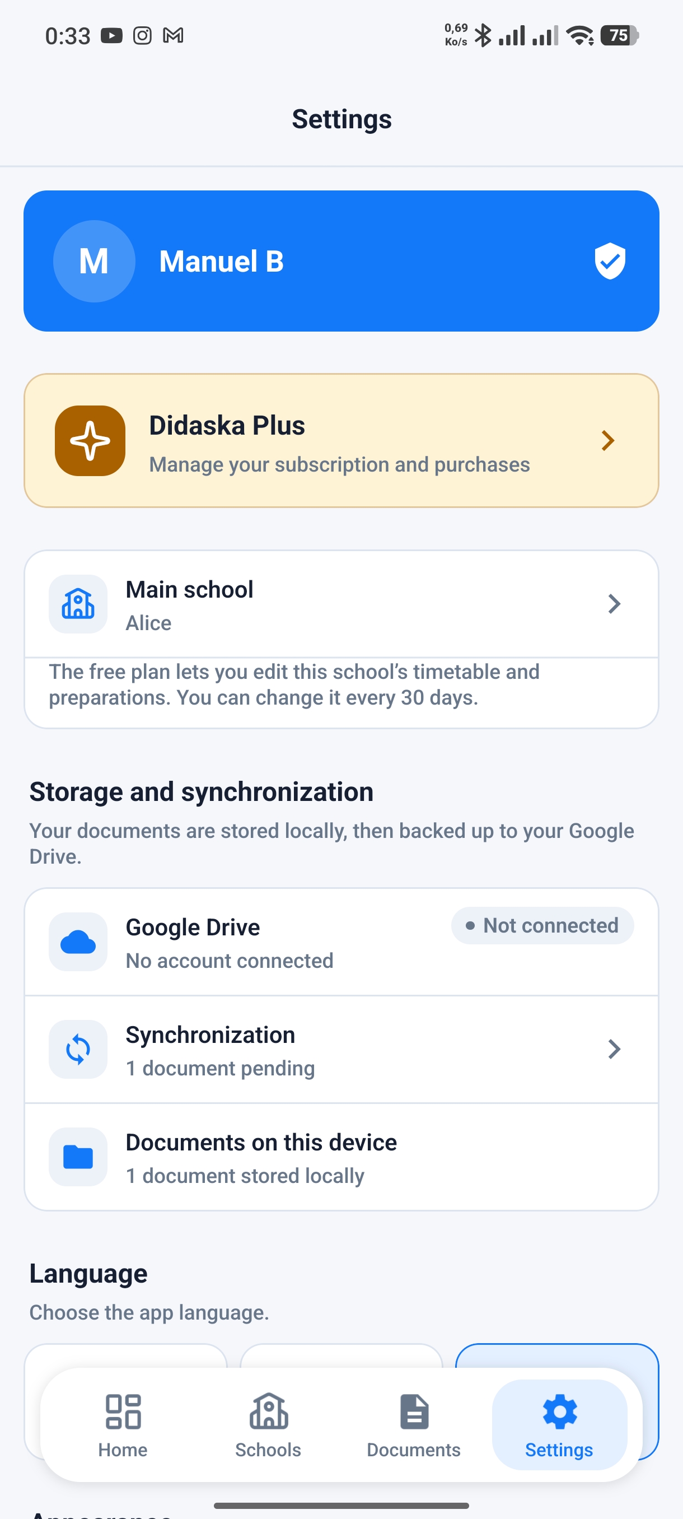This screenshot has height=1519, width=683.
Task: Open Documents on this device row
Action: click(x=341, y=1157)
